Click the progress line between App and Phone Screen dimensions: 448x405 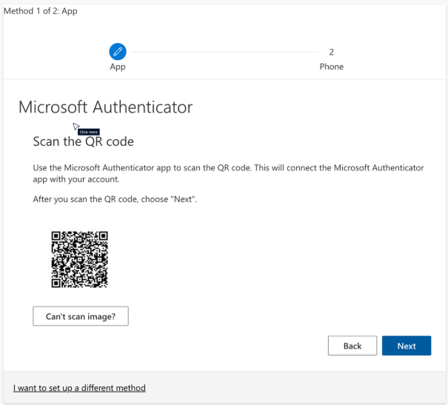point(222,52)
